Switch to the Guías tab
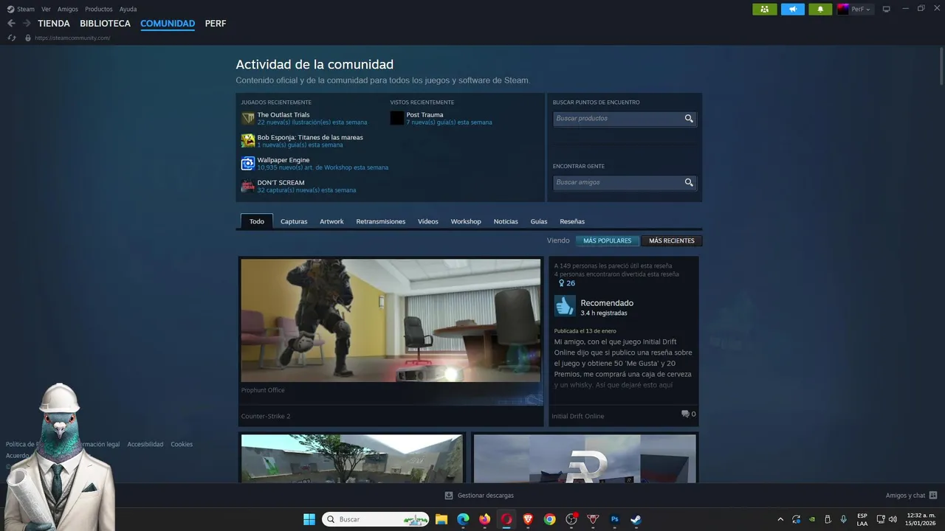The height and width of the screenshot is (531, 945). pyautogui.click(x=539, y=221)
